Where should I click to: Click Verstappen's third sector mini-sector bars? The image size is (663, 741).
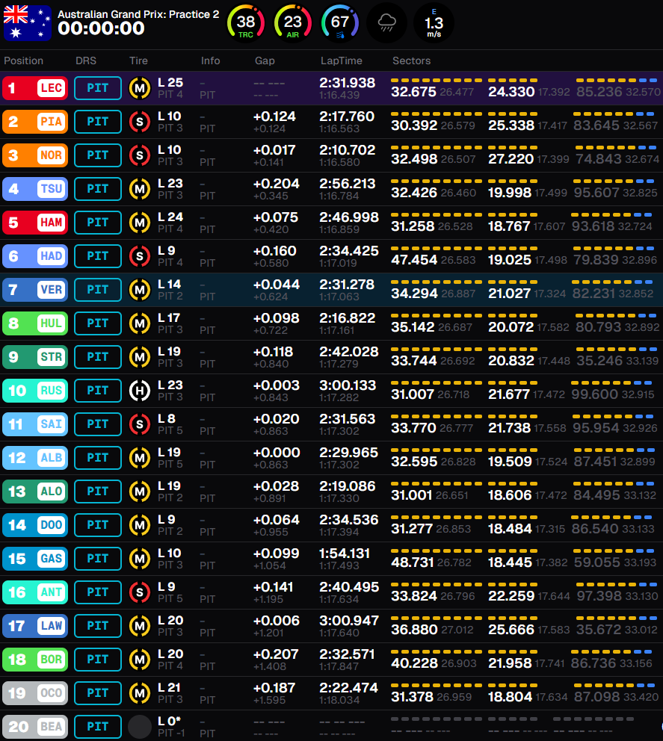pyautogui.click(x=612, y=282)
